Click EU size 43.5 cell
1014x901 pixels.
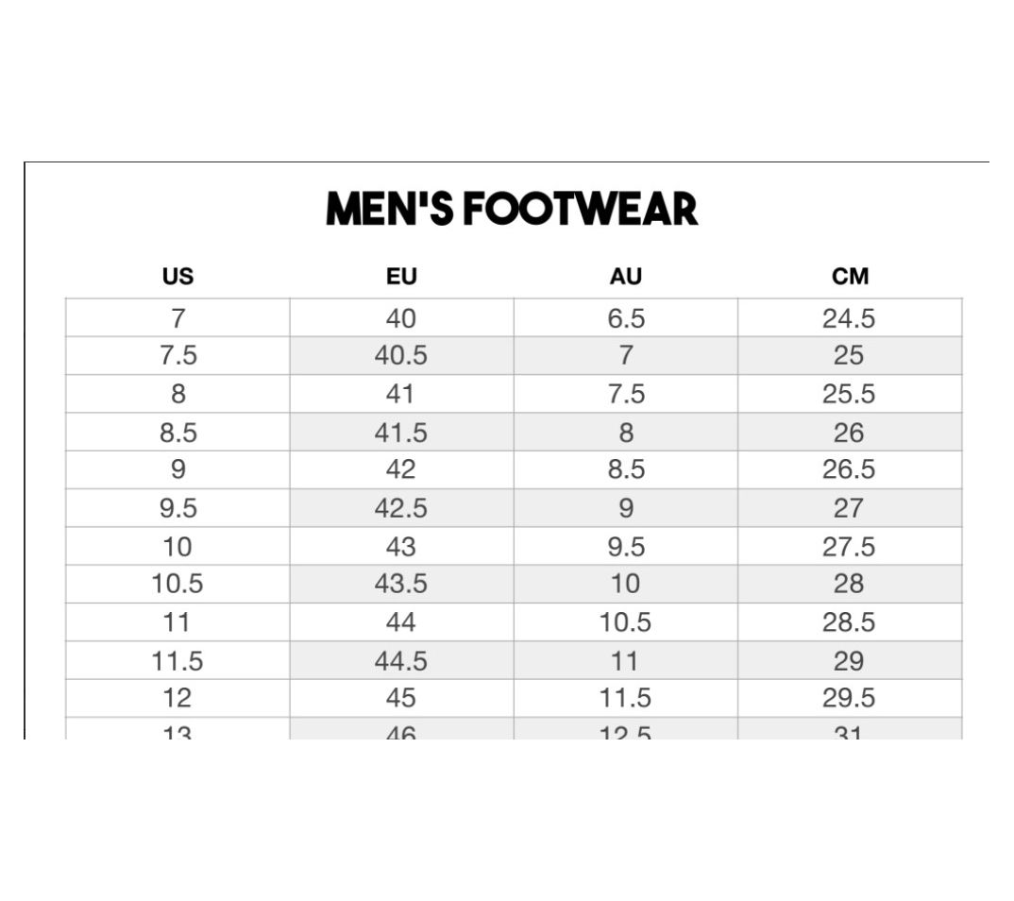click(x=401, y=584)
